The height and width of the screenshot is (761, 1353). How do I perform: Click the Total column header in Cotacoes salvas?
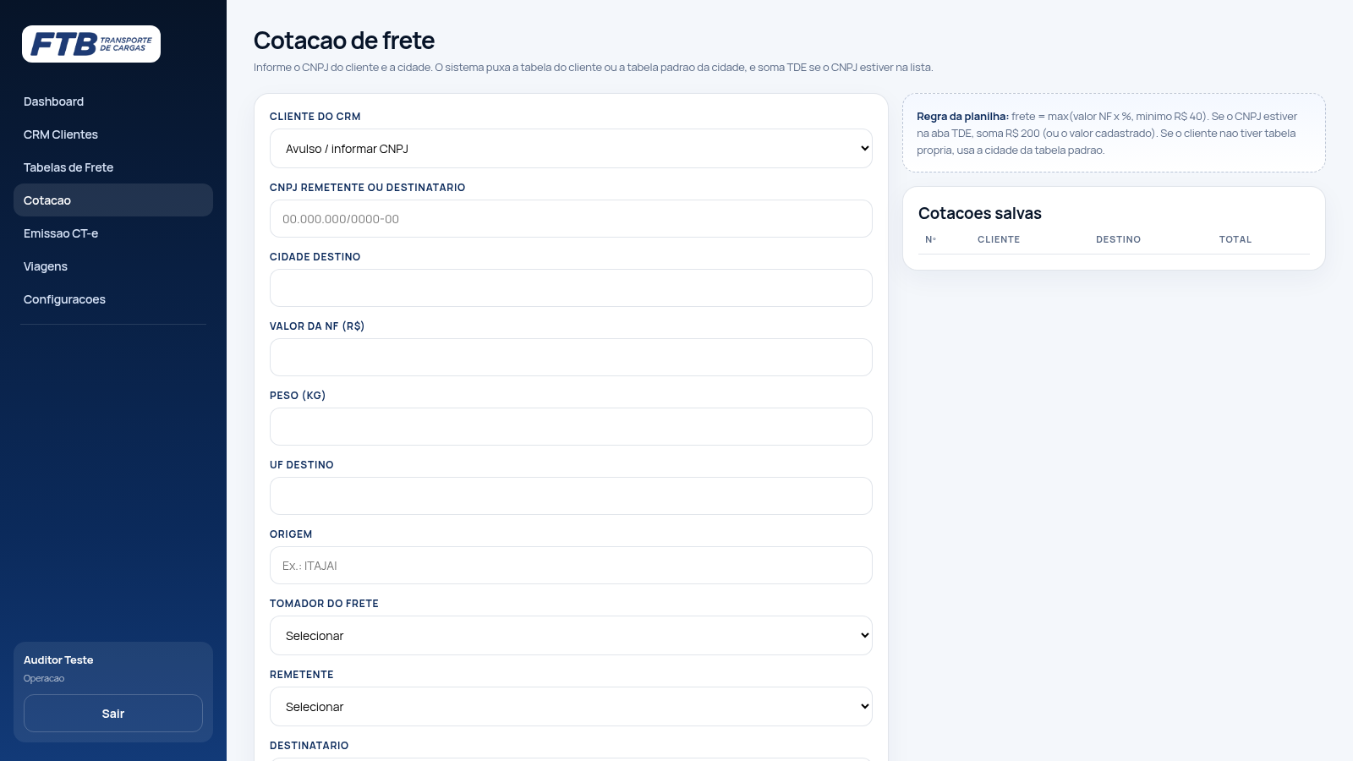coord(1235,239)
